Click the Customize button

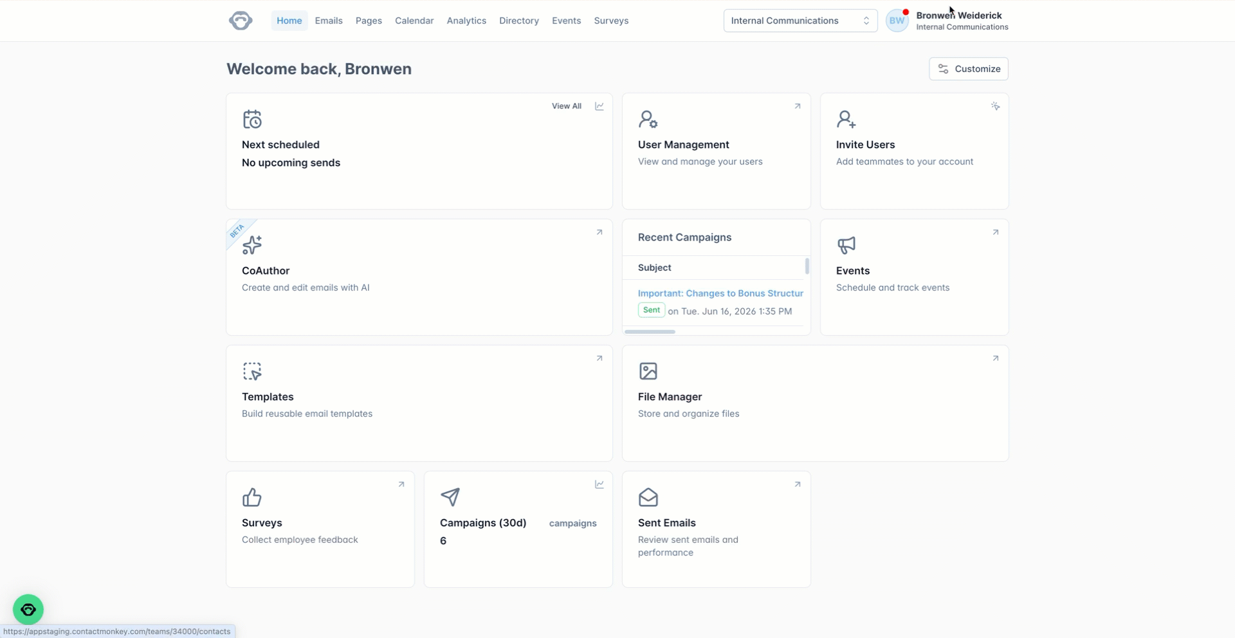(969, 69)
